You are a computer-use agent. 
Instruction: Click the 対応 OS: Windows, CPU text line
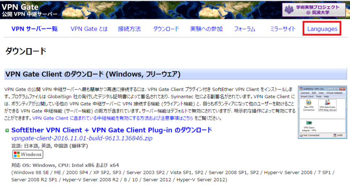click(x=65, y=165)
